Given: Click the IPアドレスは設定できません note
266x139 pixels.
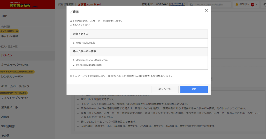Looking at the screenshot, I should (x=98, y=99).
